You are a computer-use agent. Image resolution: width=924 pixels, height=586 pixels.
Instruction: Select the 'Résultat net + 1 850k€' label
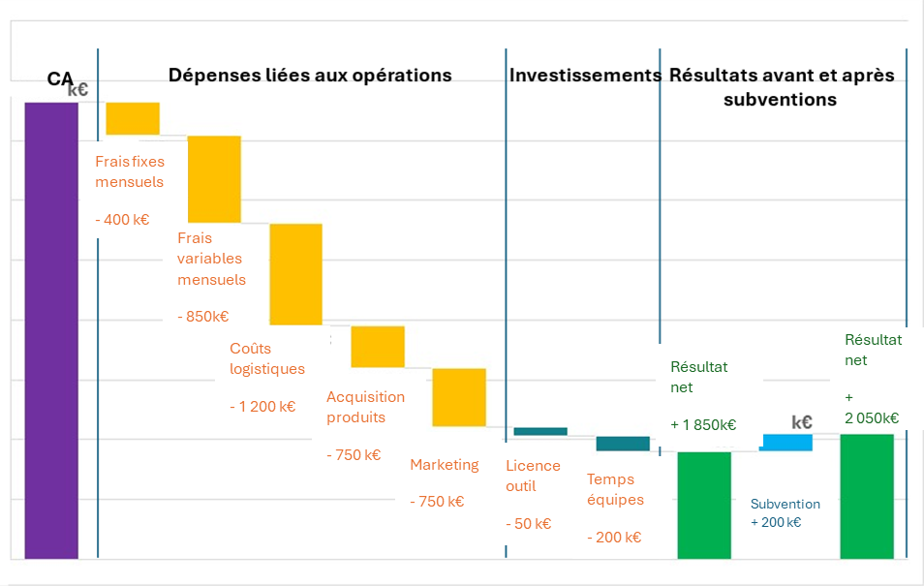(x=702, y=395)
